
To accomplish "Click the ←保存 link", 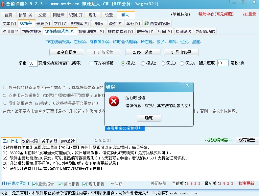I will tap(117, 184).
